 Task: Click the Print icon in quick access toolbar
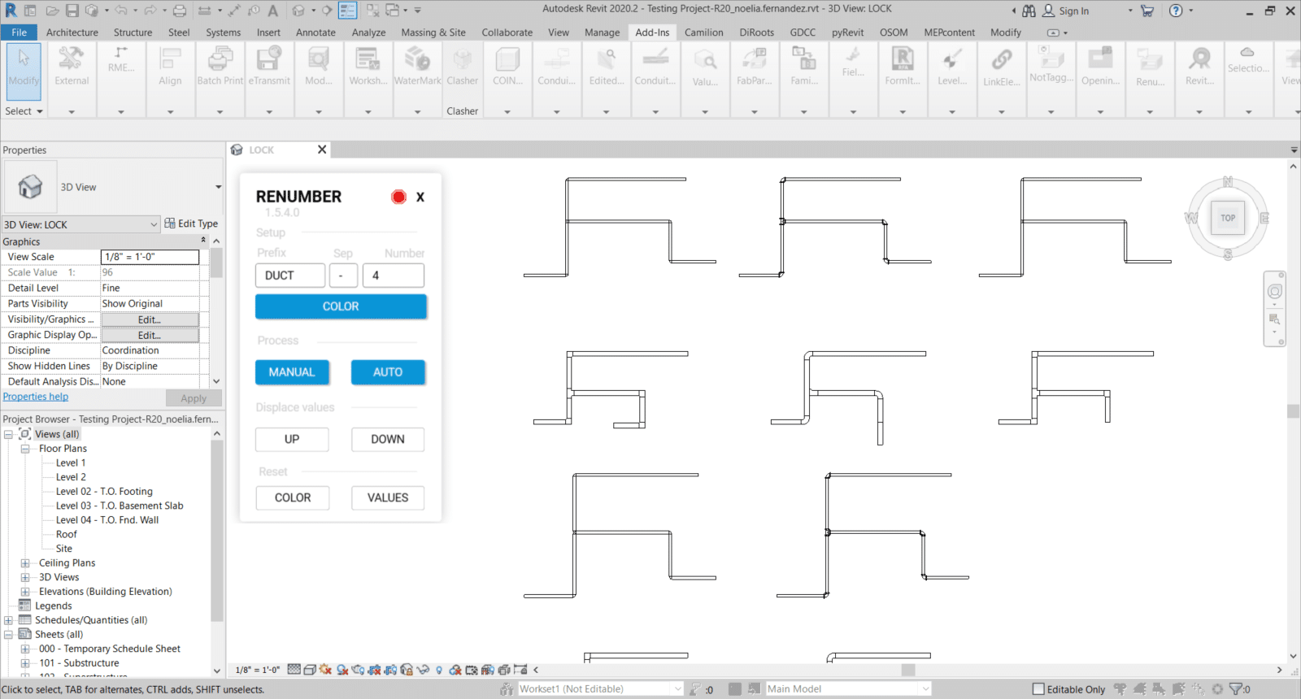point(180,11)
